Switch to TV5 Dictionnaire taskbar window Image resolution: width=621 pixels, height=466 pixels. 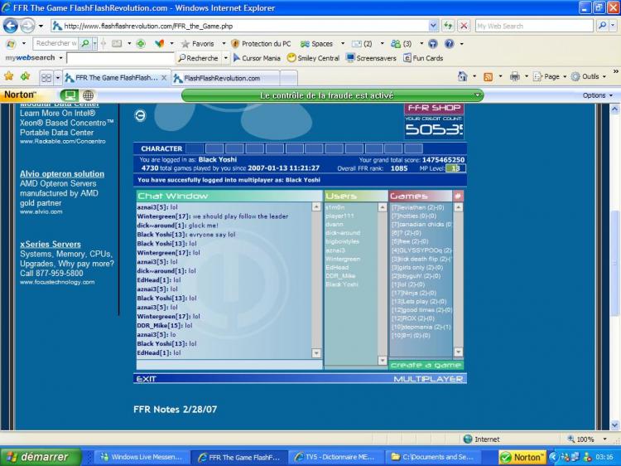tap(336, 457)
